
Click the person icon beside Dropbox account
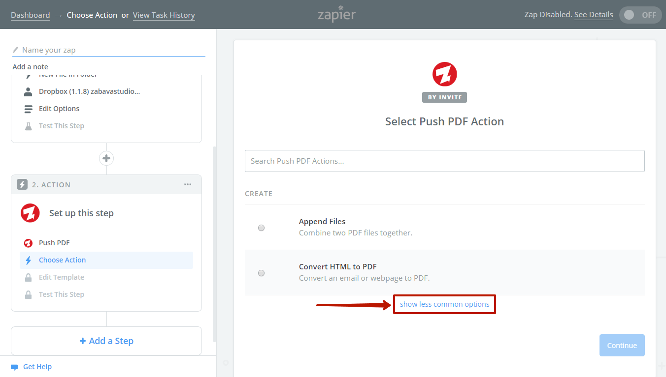pos(29,91)
